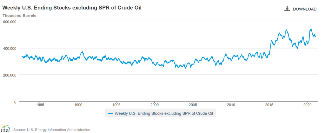This screenshot has height=133, width=325.
Task: Click the 600,000 y-axis label
Action: 9,22
